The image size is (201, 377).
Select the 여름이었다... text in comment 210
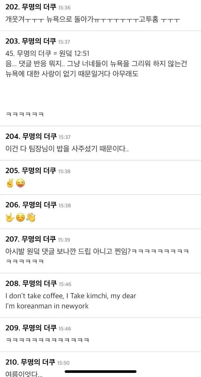tap(24, 373)
